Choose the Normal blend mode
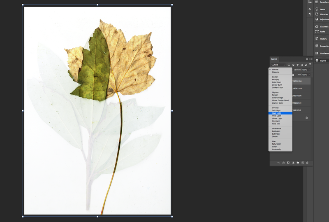Viewport: 329px width, 222px height. [x=280, y=69]
